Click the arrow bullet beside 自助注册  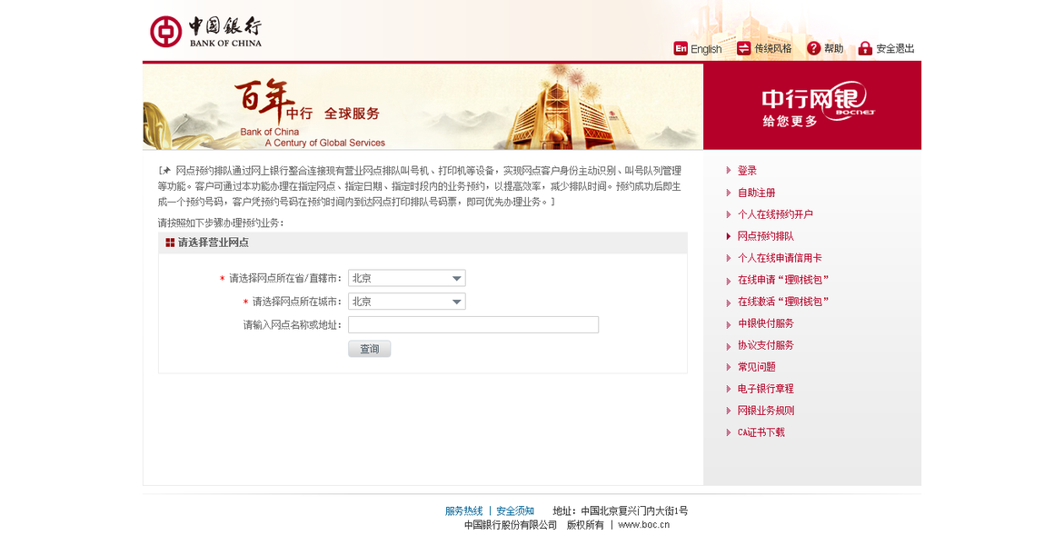pos(729,193)
